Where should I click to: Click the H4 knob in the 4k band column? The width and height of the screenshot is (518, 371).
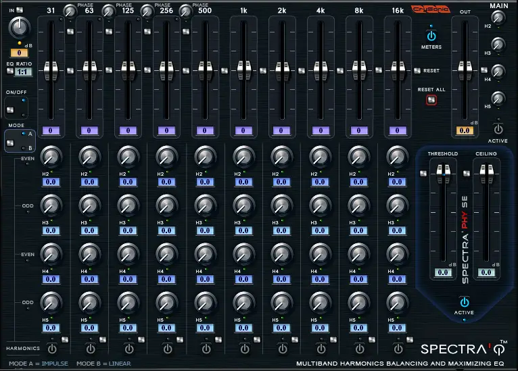click(321, 255)
